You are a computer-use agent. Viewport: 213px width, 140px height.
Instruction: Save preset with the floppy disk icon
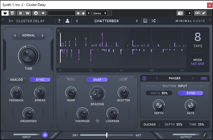145,21
